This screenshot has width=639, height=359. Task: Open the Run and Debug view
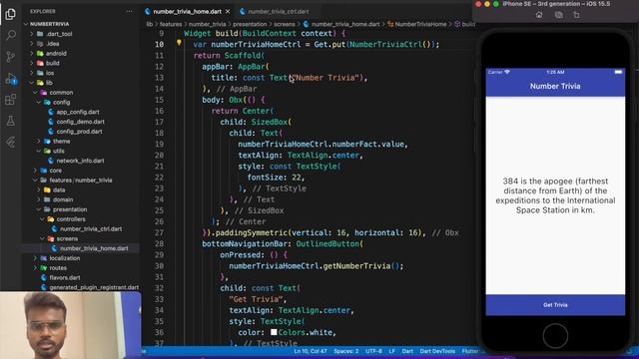(x=11, y=79)
